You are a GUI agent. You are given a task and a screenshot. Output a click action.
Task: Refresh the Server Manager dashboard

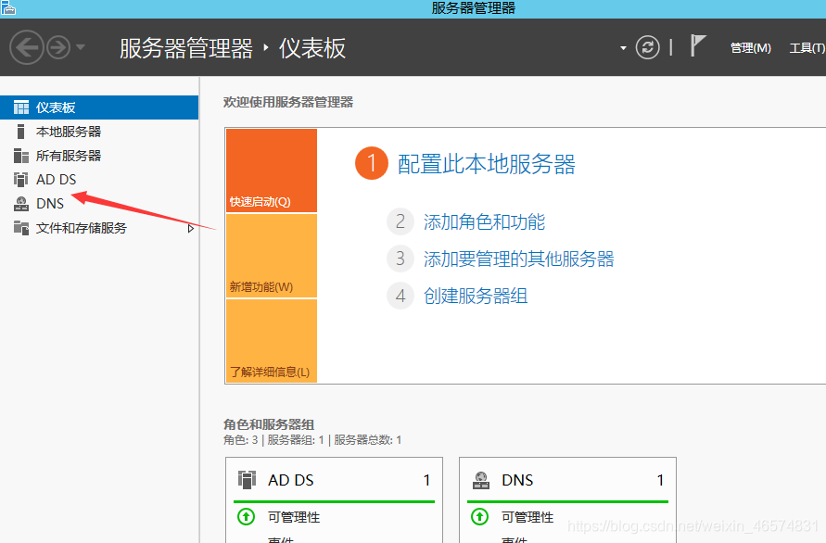647,47
